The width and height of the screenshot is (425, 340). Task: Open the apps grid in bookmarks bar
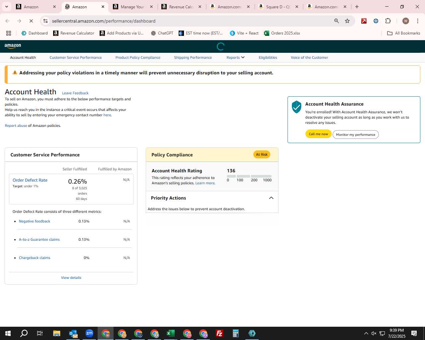tap(9, 33)
